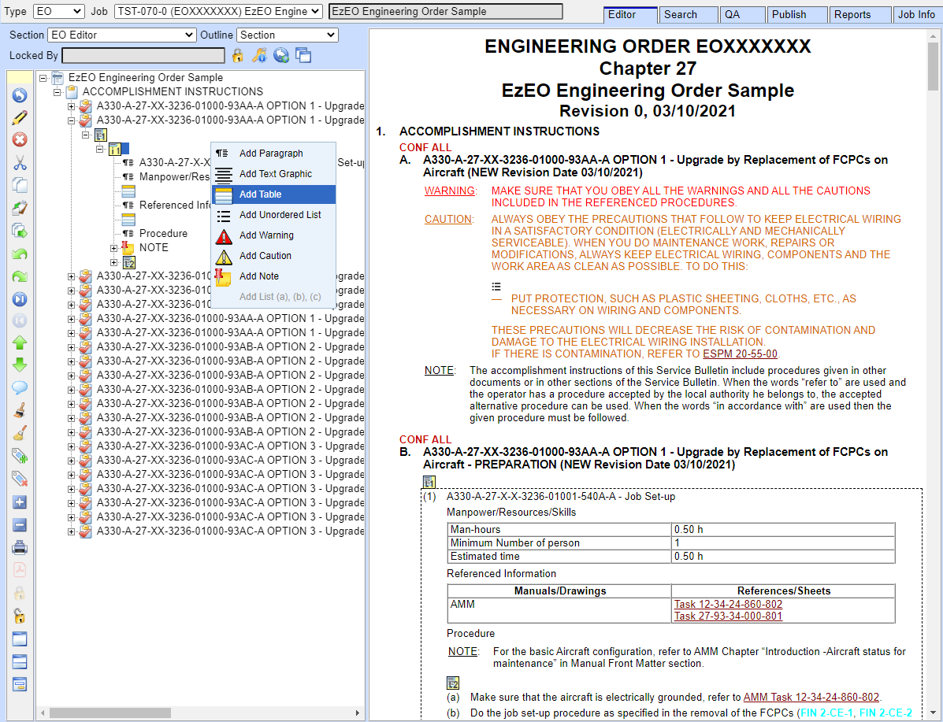This screenshot has width=943, height=722.
Task: Choose Add Table from context menu
Action: (x=273, y=194)
